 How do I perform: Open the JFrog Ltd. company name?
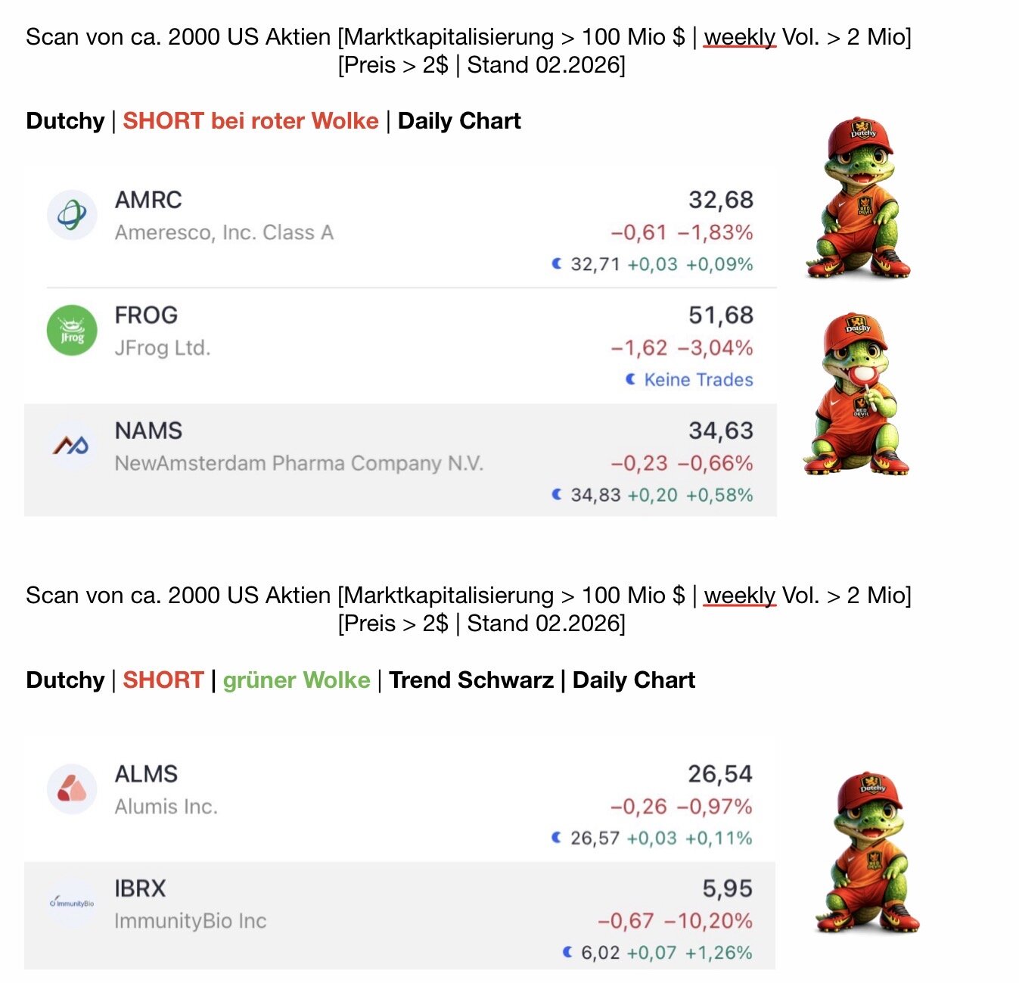click(x=162, y=348)
